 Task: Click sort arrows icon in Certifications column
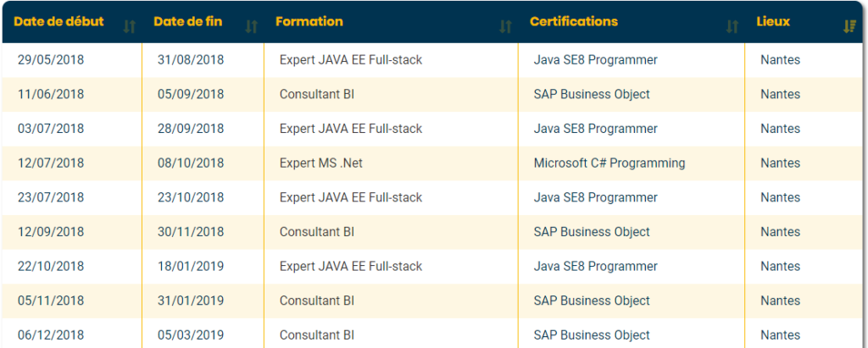[732, 26]
